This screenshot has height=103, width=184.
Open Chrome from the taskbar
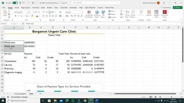85,100
